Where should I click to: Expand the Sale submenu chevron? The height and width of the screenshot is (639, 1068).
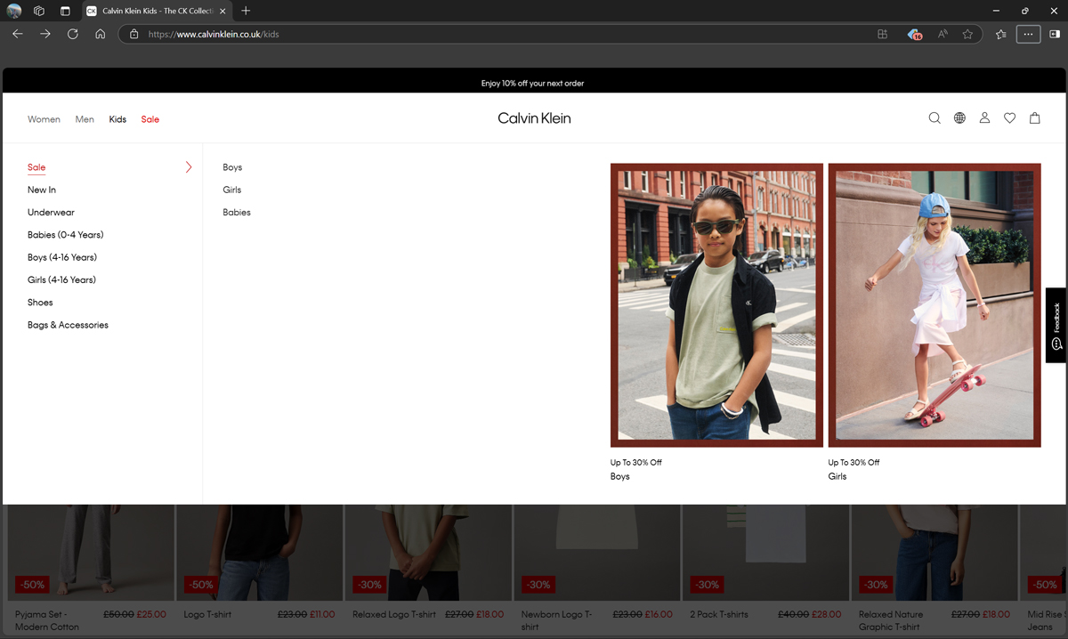[189, 167]
